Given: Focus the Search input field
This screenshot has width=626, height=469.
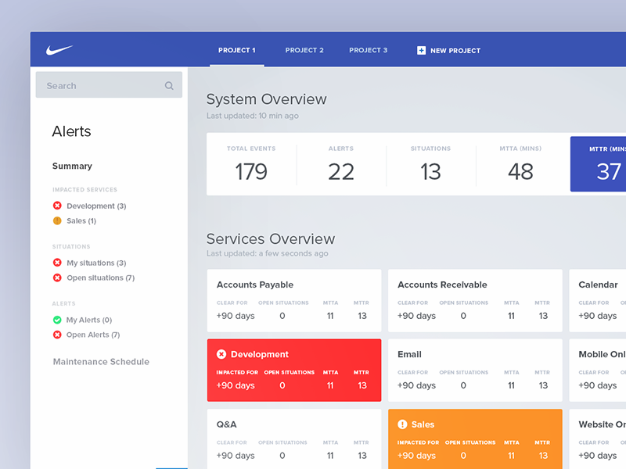Looking at the screenshot, I should click(x=100, y=86).
